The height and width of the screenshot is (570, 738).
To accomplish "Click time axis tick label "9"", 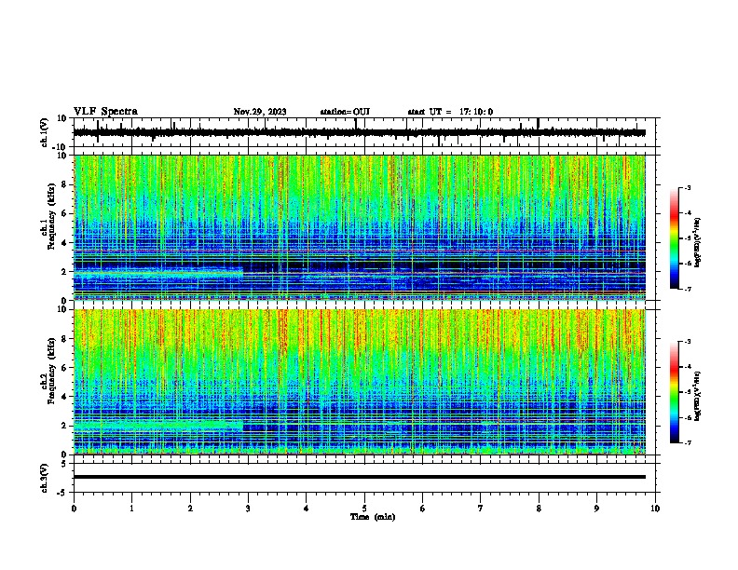I will (596, 509).
